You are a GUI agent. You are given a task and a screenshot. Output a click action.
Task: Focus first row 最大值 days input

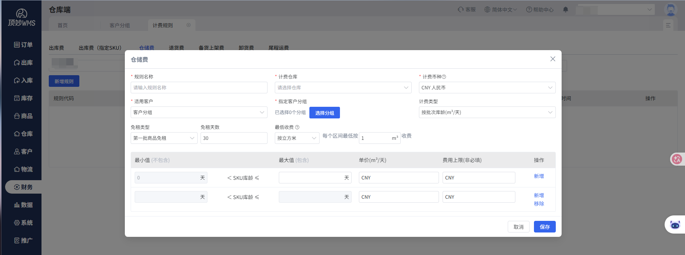315,178
